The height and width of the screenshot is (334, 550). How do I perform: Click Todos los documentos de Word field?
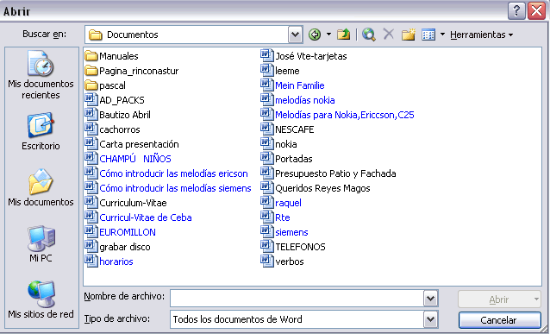click(x=297, y=319)
